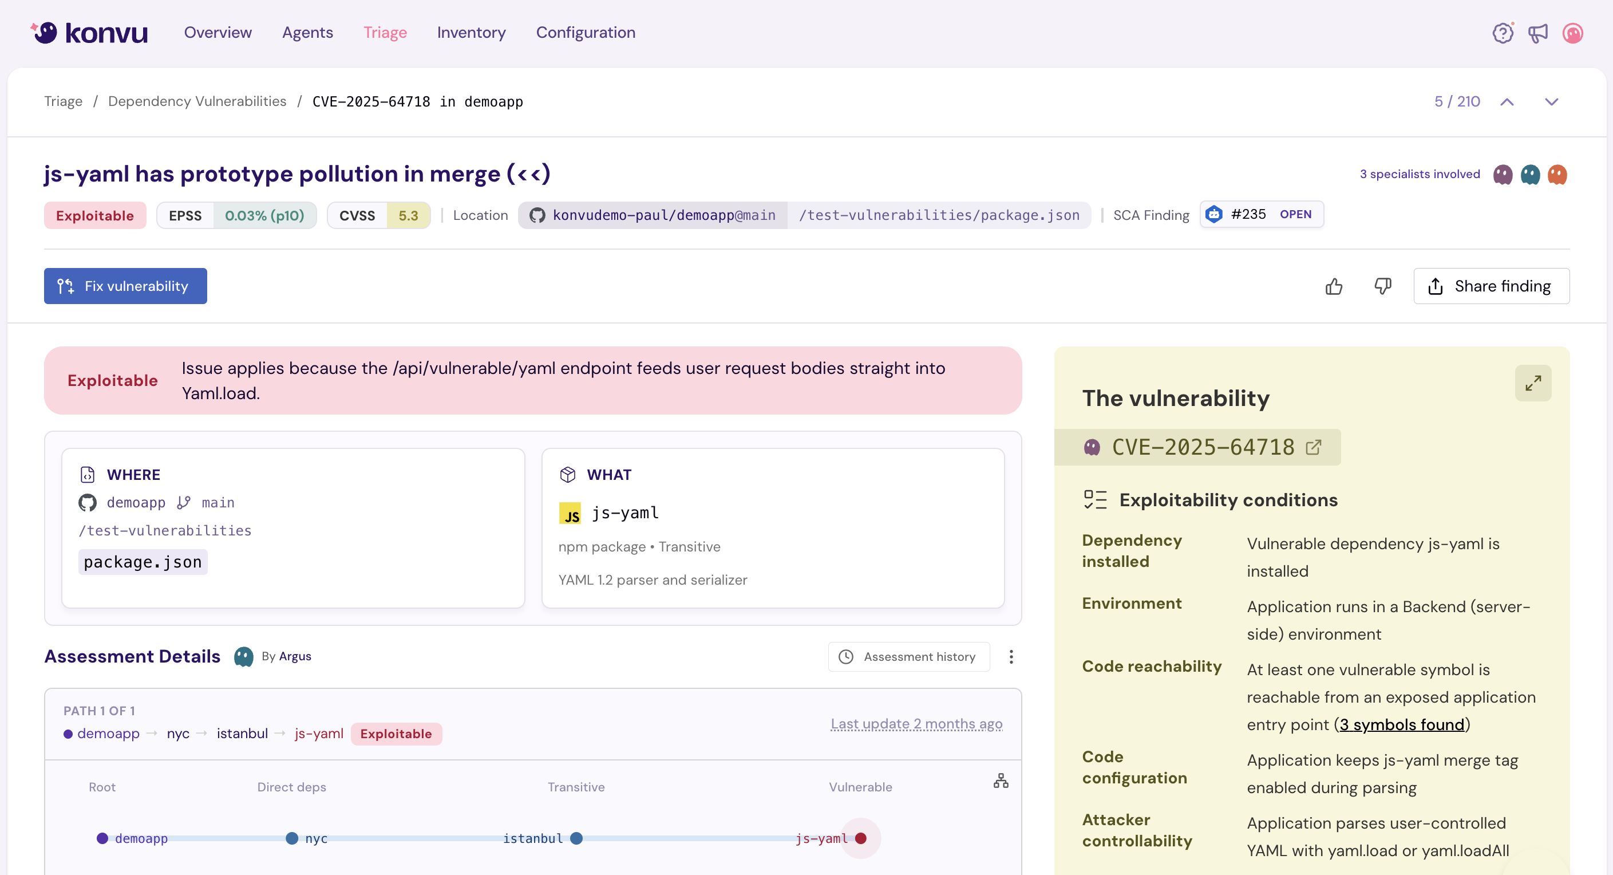Screen dimensions: 1613x875
Task: Click the konvu logo
Action: (89, 33)
